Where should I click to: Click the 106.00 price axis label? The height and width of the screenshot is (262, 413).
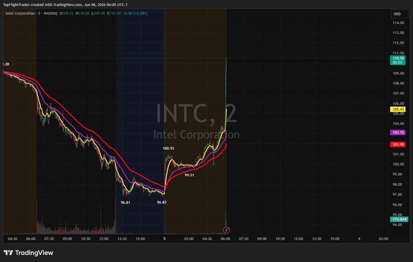(399, 104)
